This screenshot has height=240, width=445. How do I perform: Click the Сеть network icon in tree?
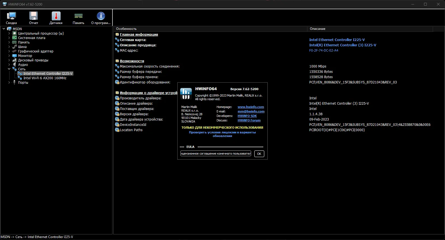coord(15,69)
